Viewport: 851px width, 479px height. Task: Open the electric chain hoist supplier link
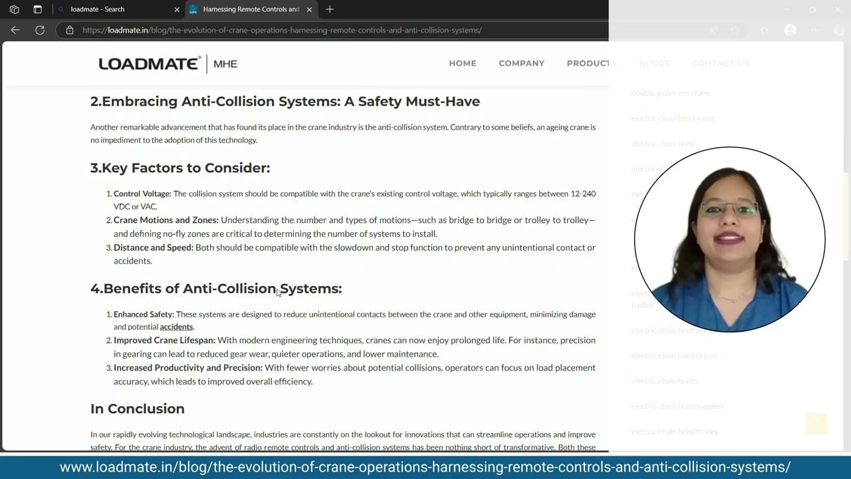pos(677,406)
